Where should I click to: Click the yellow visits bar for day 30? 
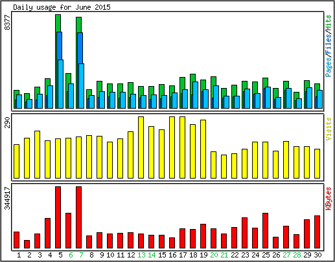(x=317, y=164)
